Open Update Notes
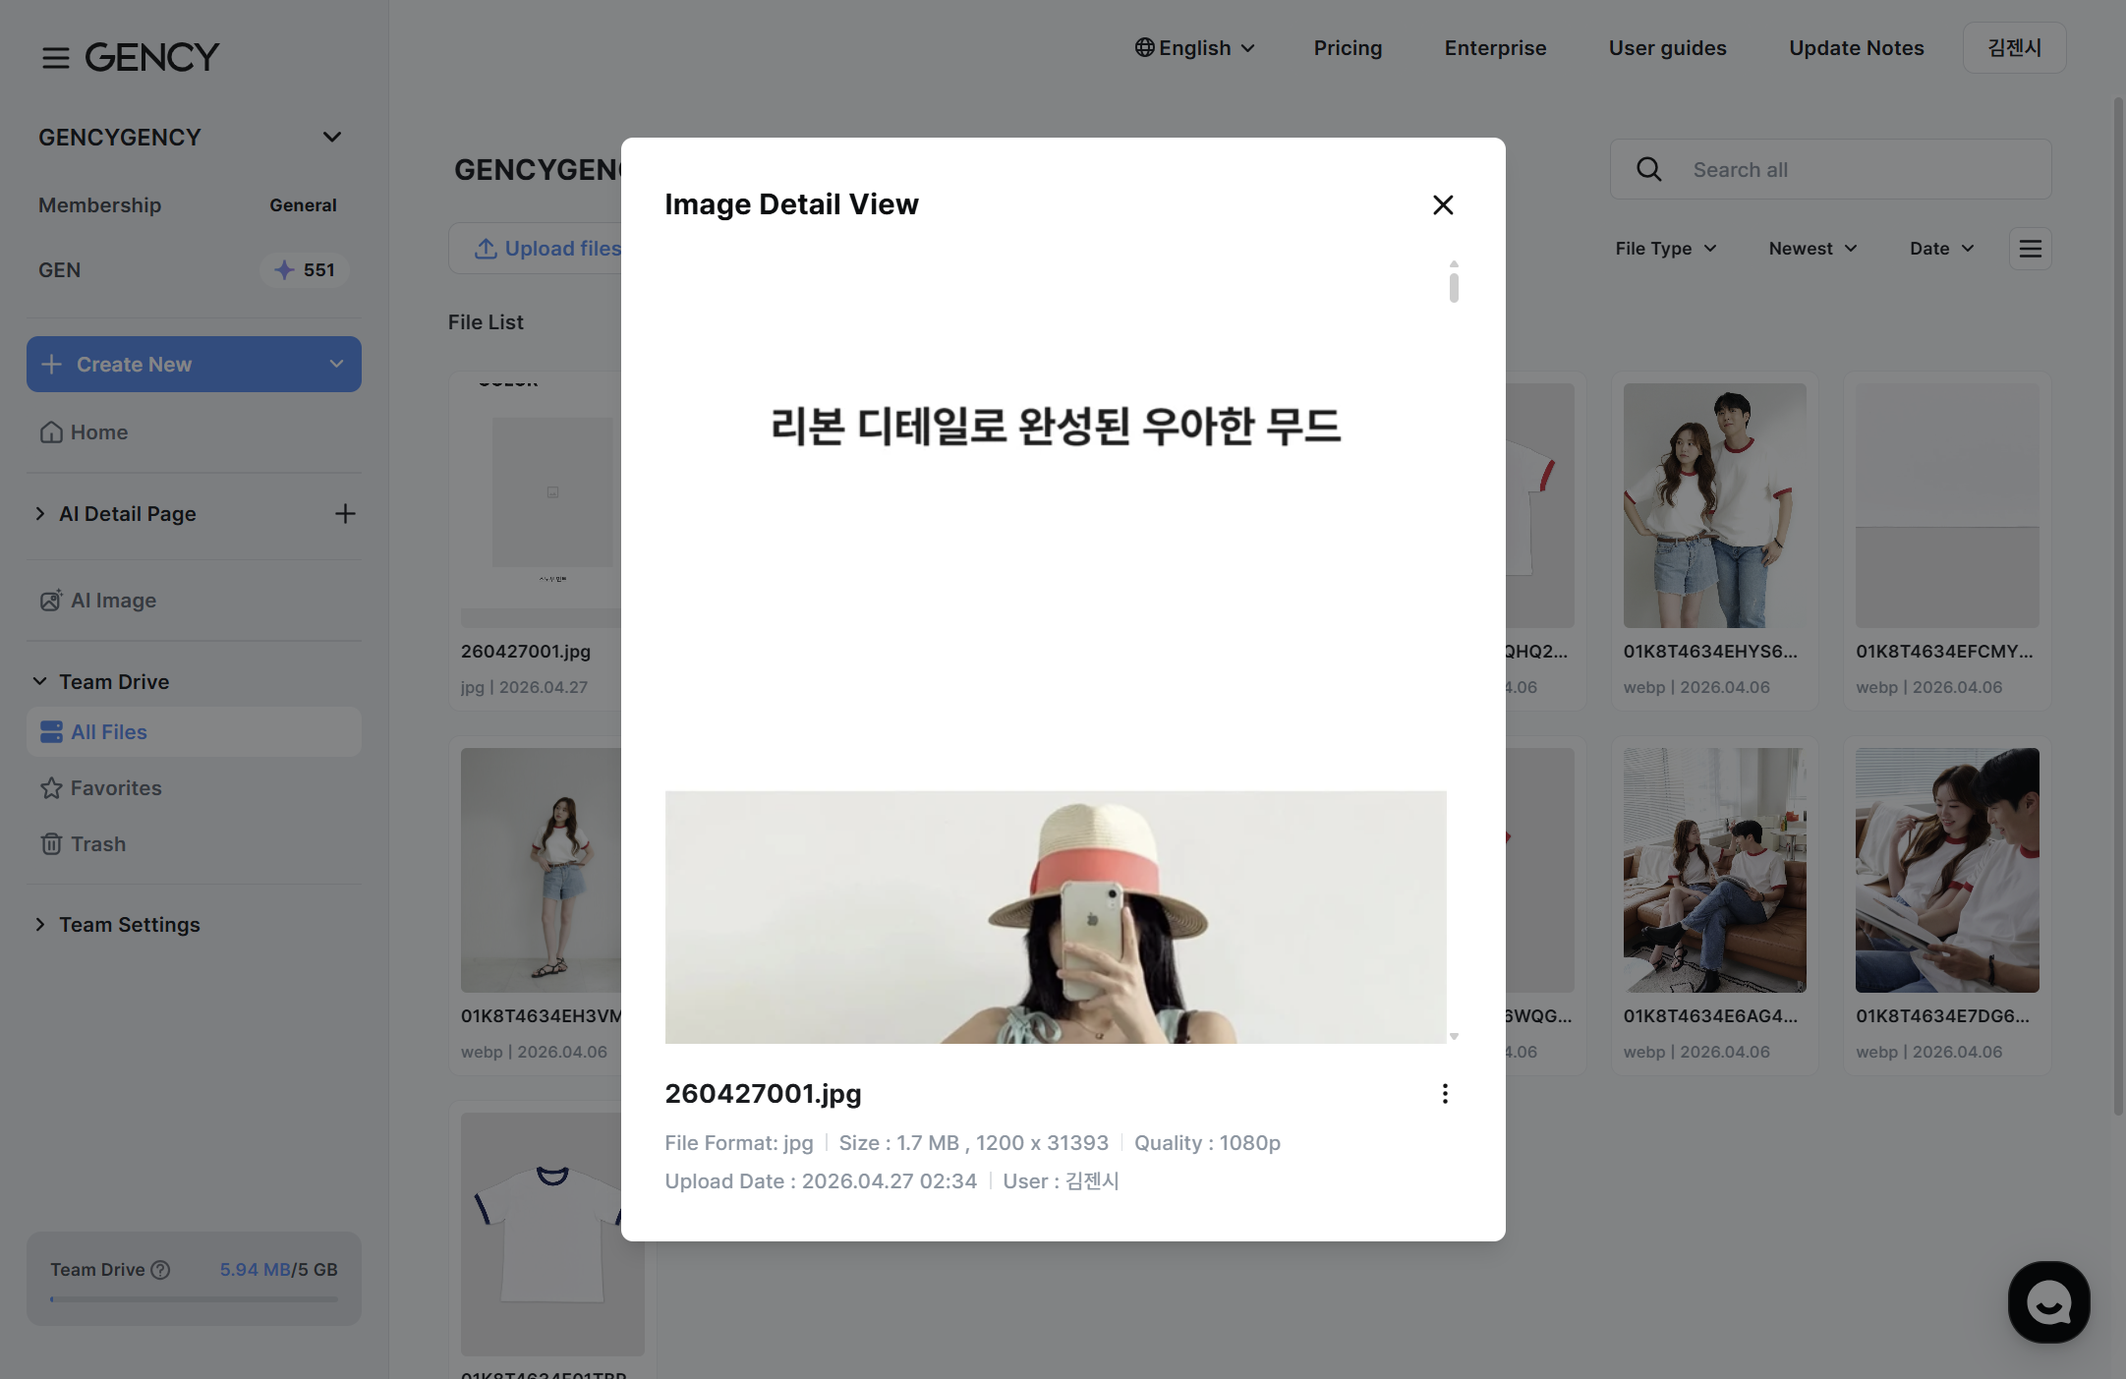 [x=1856, y=47]
